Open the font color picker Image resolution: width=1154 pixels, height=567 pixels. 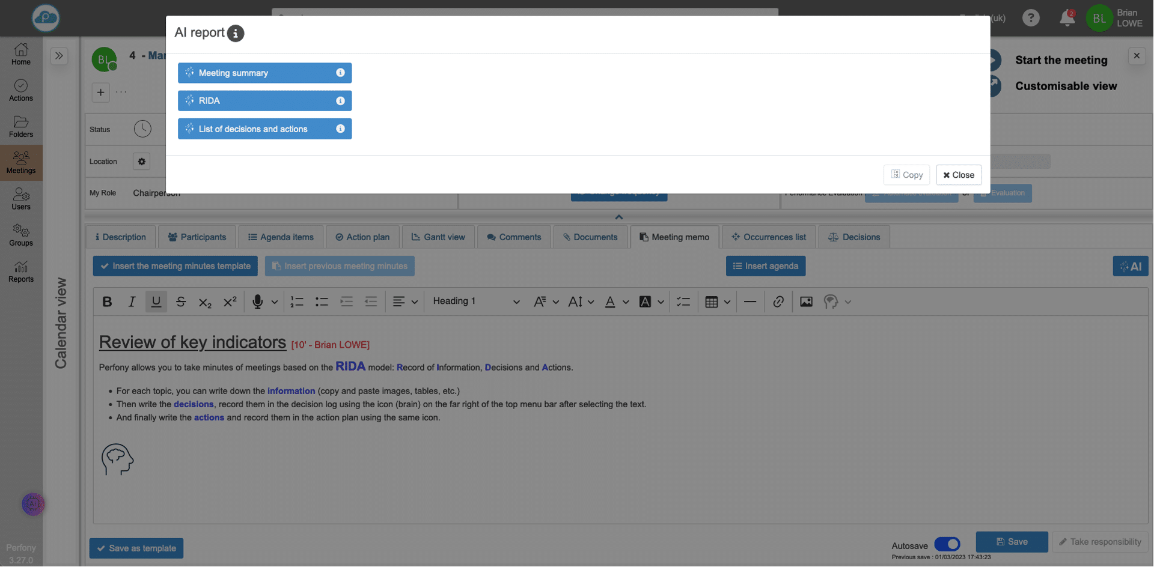coord(610,302)
